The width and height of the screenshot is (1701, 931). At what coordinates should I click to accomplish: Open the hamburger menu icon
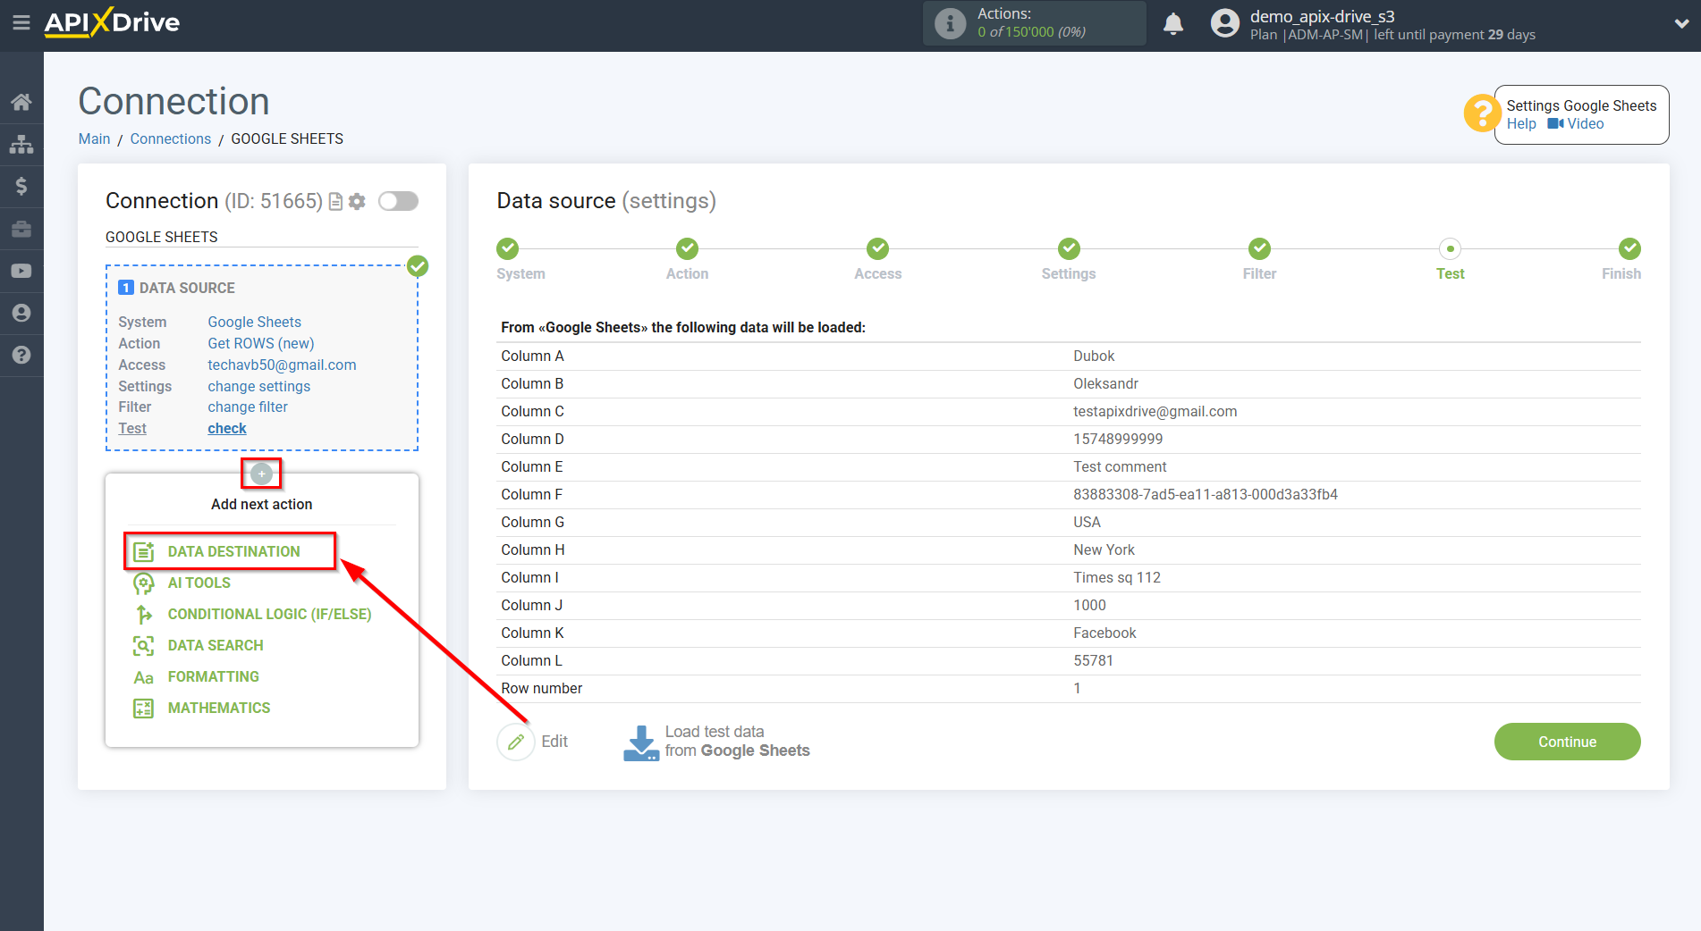click(21, 22)
